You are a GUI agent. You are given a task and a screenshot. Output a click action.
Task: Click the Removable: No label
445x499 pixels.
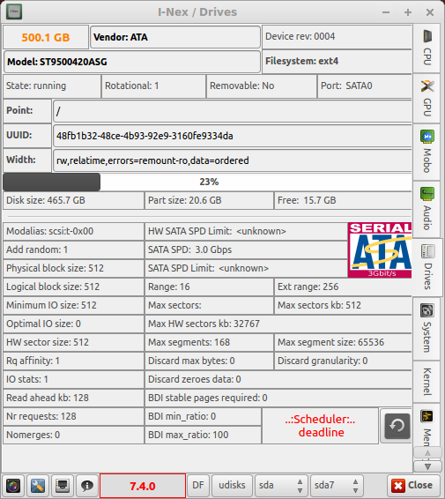[262, 86]
